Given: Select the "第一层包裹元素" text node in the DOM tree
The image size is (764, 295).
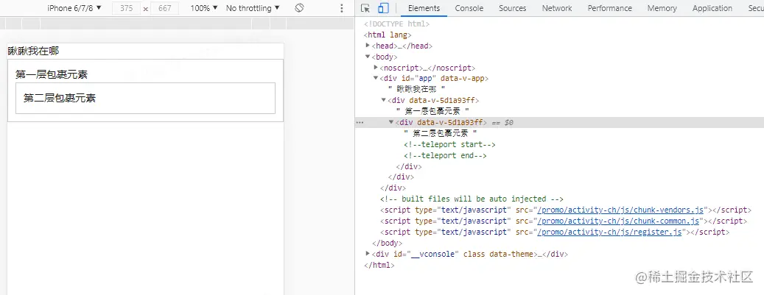Looking at the screenshot, I should [x=432, y=112].
